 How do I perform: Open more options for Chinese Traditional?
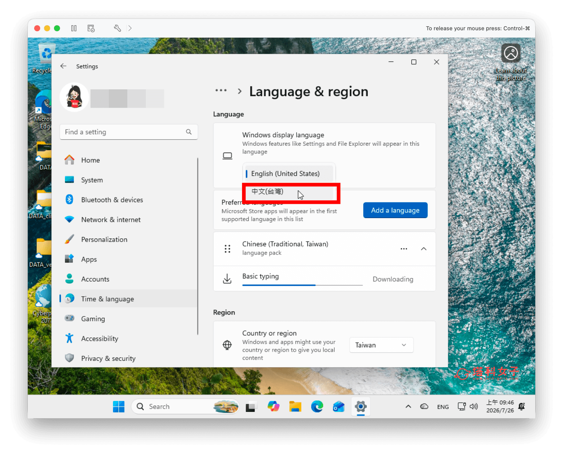(x=404, y=249)
